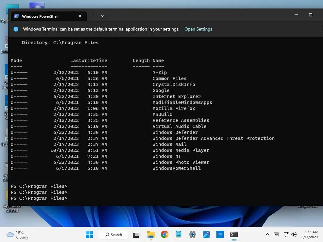Open a new terminal tab with plus icon
Viewport: 323px width, 242px height.
93,16
